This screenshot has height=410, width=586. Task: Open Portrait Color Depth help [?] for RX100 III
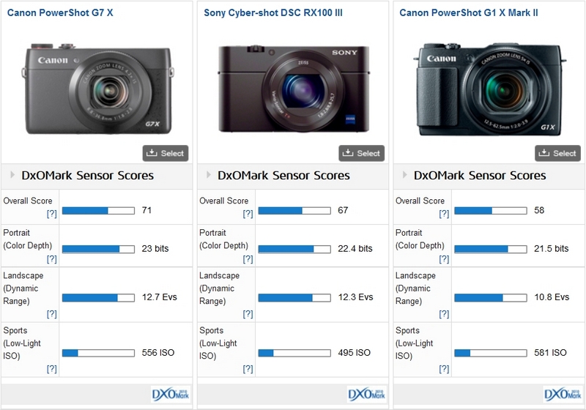click(x=248, y=258)
